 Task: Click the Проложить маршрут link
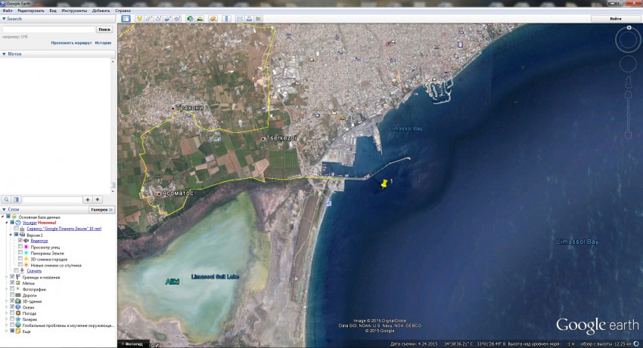(71, 43)
